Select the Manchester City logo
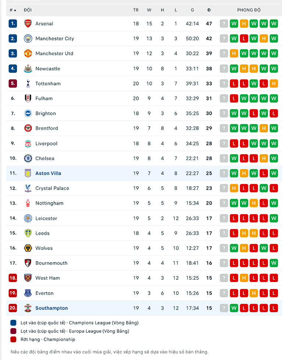The height and width of the screenshot is (360, 287). 29,38
